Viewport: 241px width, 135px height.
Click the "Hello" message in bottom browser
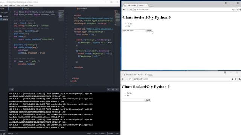click(129, 93)
